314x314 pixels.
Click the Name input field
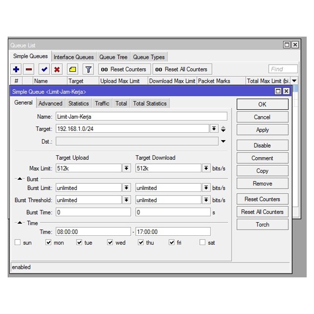[x=141, y=116]
